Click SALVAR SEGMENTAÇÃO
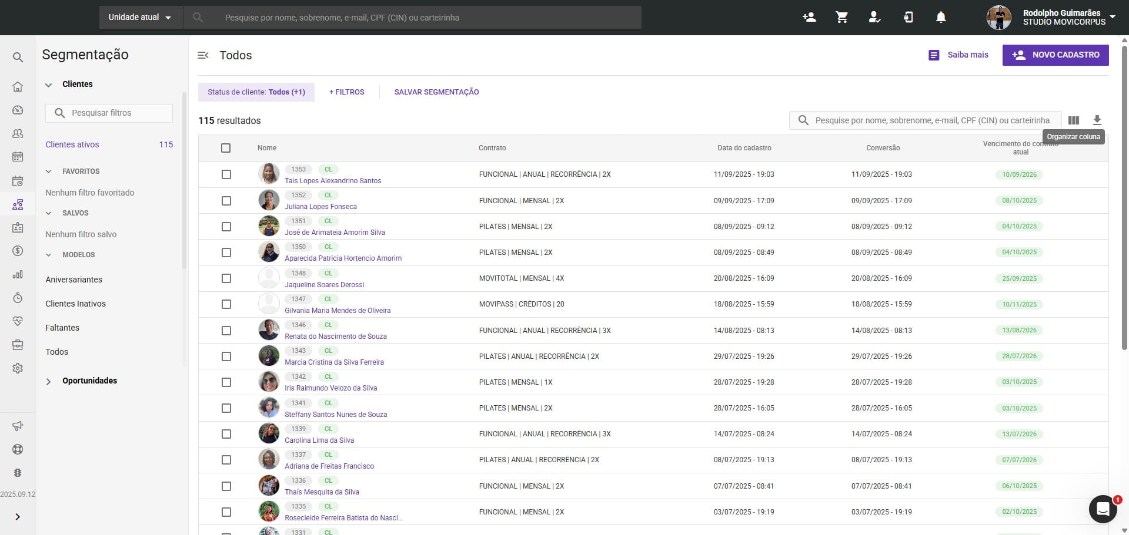The height and width of the screenshot is (535, 1129). pos(436,92)
